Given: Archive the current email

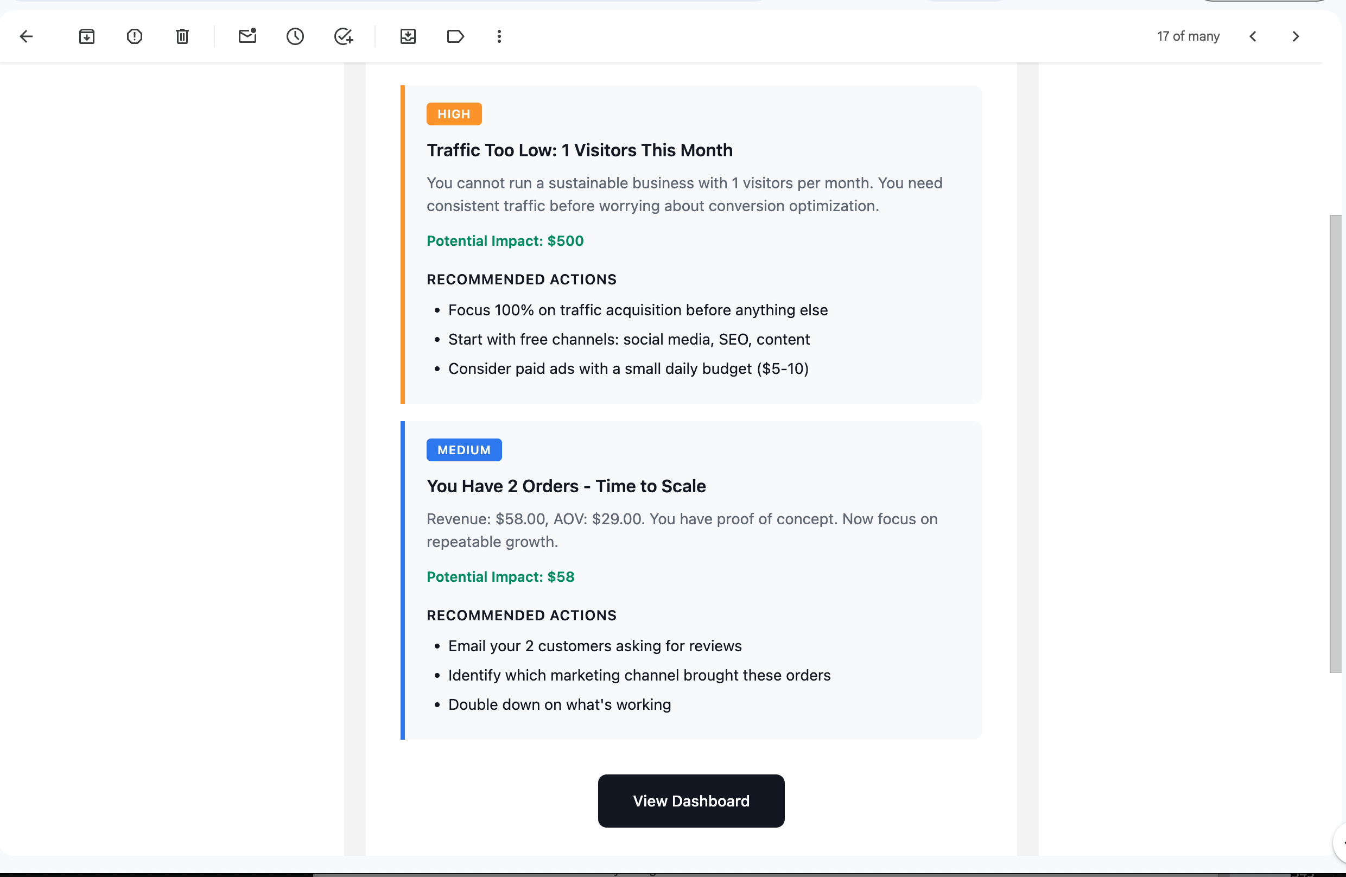Looking at the screenshot, I should [86, 36].
